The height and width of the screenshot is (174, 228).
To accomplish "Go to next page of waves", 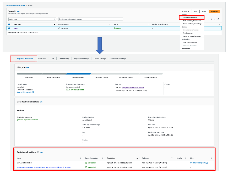I will (x=214, y=19).
